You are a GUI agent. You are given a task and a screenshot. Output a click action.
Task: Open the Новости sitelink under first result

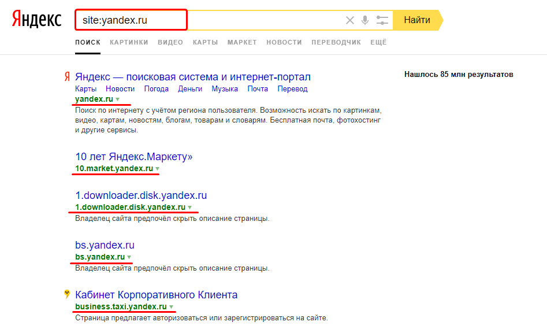tap(120, 88)
